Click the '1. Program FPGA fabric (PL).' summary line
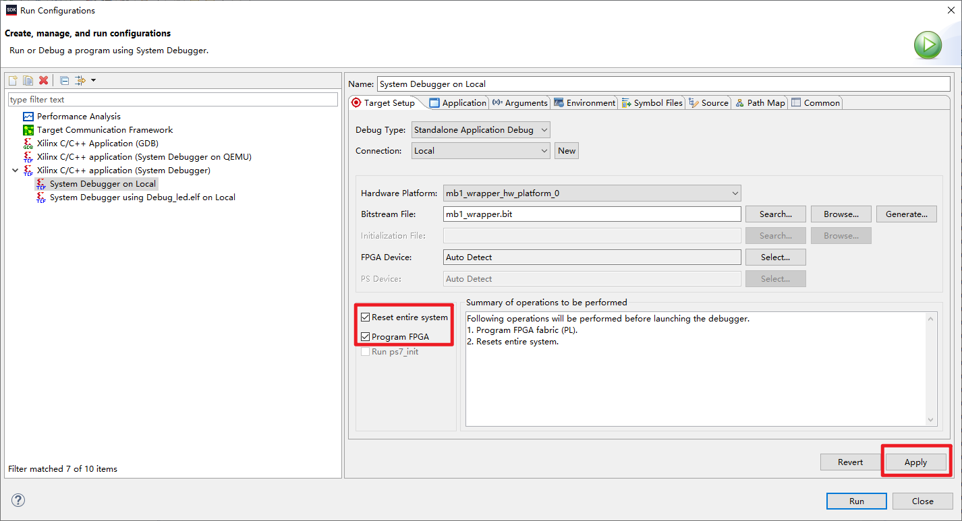Screen dimensions: 962x521 (522, 330)
